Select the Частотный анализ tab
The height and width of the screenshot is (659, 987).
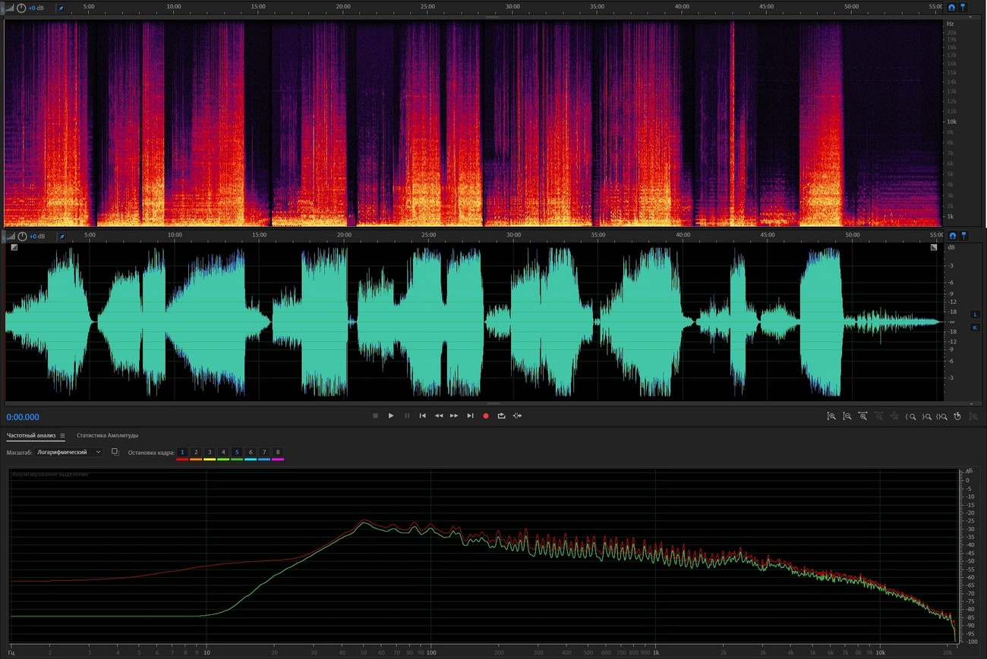click(x=31, y=435)
